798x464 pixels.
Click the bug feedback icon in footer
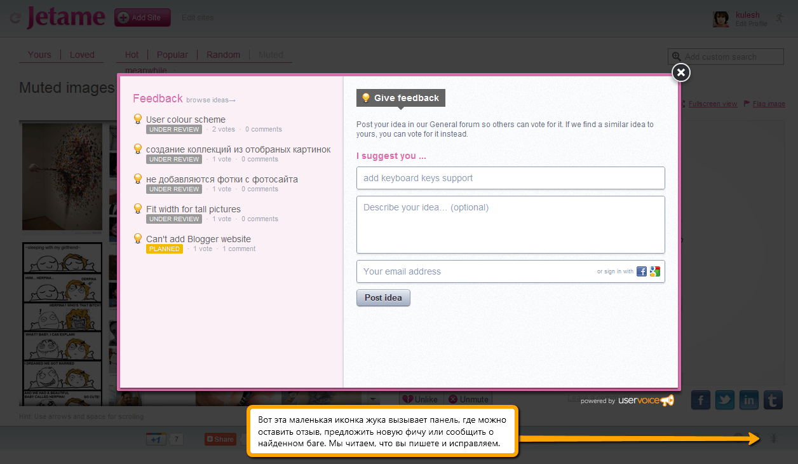coord(774,438)
